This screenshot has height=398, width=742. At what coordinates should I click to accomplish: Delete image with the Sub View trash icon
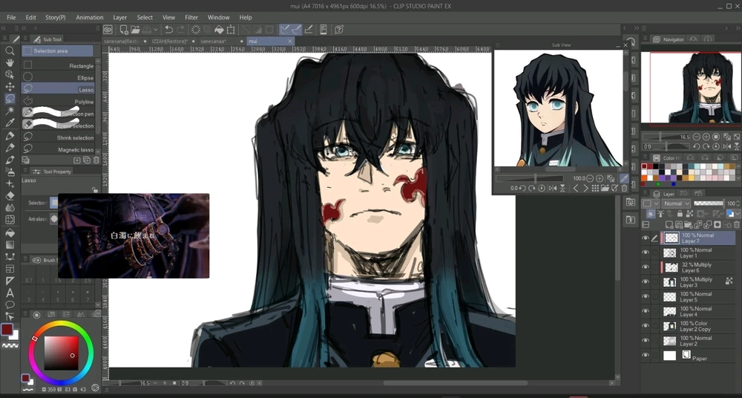point(624,188)
